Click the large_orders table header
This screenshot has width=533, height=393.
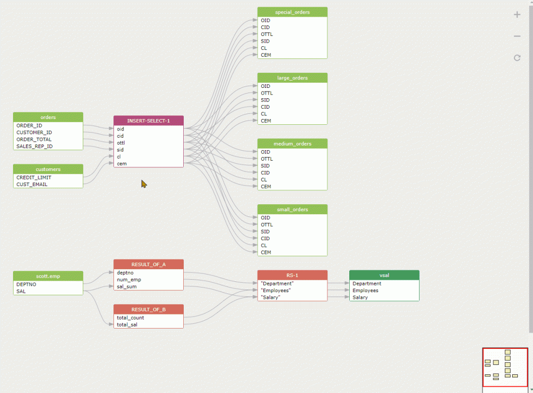click(292, 78)
